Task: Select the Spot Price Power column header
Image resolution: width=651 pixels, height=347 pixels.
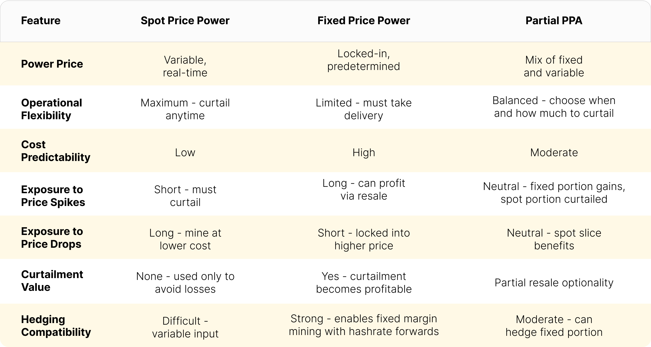Action: 185,21
